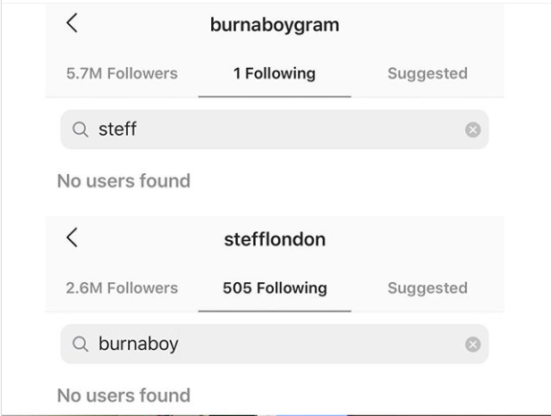Click the active underline below 505 Following

point(275,311)
